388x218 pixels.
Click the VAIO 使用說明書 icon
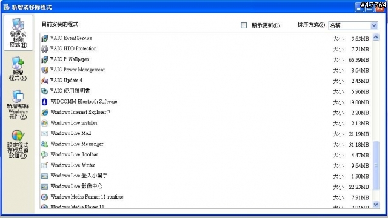tap(44, 91)
